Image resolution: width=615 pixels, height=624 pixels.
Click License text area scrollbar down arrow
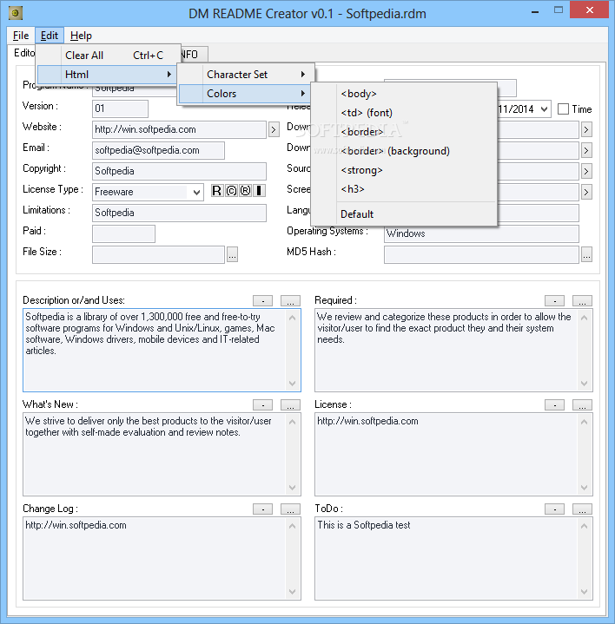tap(585, 488)
